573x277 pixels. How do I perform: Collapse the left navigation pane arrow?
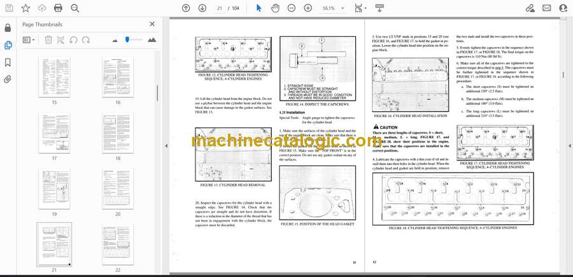pos(166,146)
